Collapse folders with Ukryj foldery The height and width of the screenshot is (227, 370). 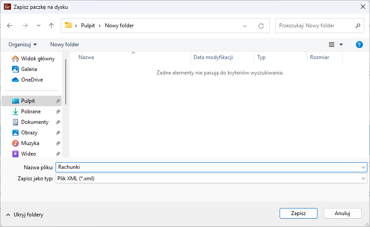[x=25, y=215]
